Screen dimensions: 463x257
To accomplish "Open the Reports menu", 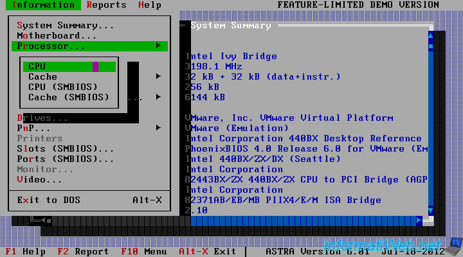I will click(106, 5).
